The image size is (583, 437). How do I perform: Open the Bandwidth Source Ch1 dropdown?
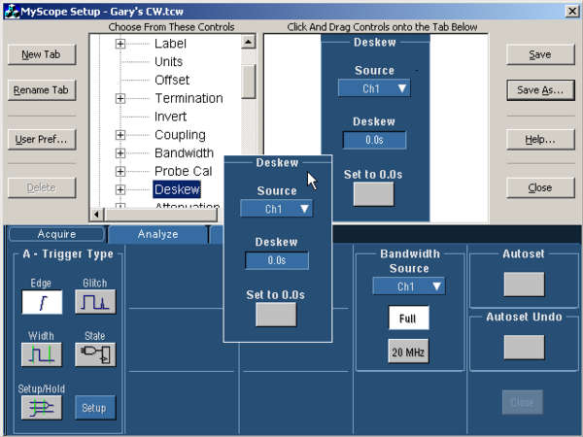pos(408,286)
